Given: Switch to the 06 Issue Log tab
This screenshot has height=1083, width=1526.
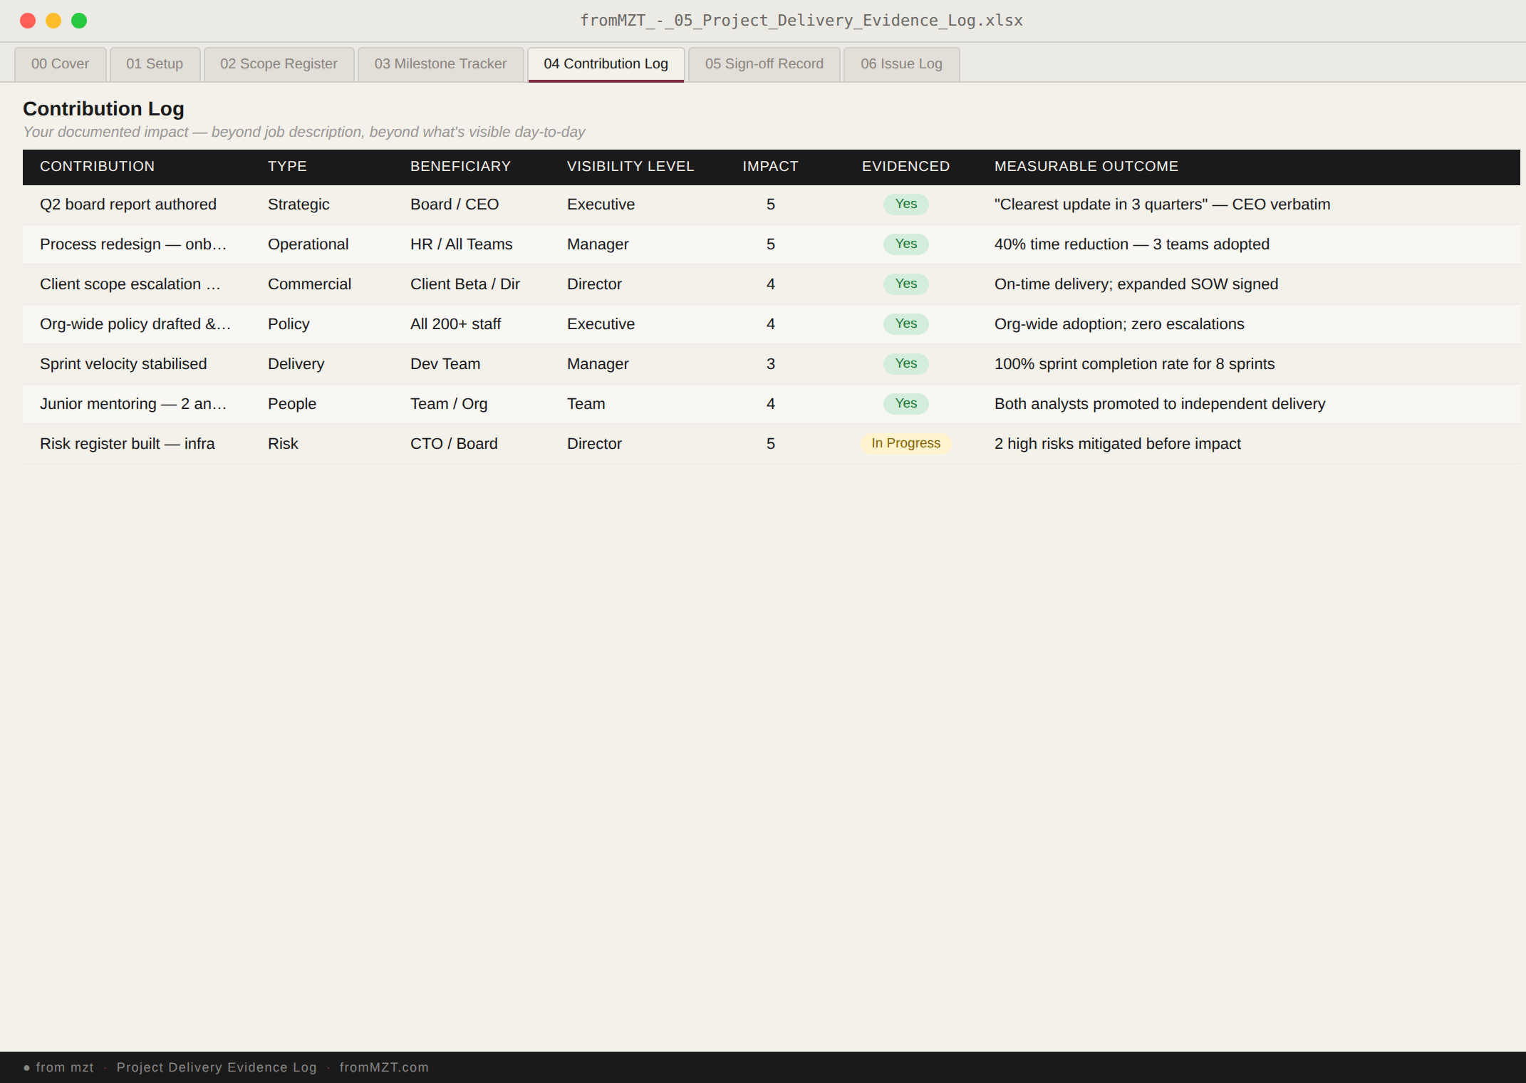Looking at the screenshot, I should click(901, 64).
